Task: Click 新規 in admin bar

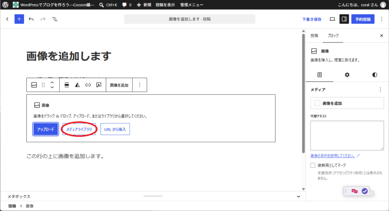Action: pos(144,5)
